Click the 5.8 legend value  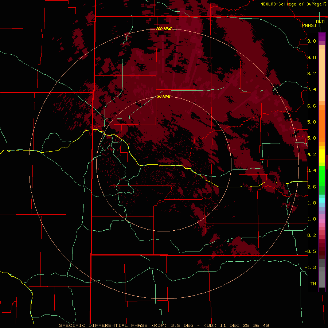(x=312, y=122)
